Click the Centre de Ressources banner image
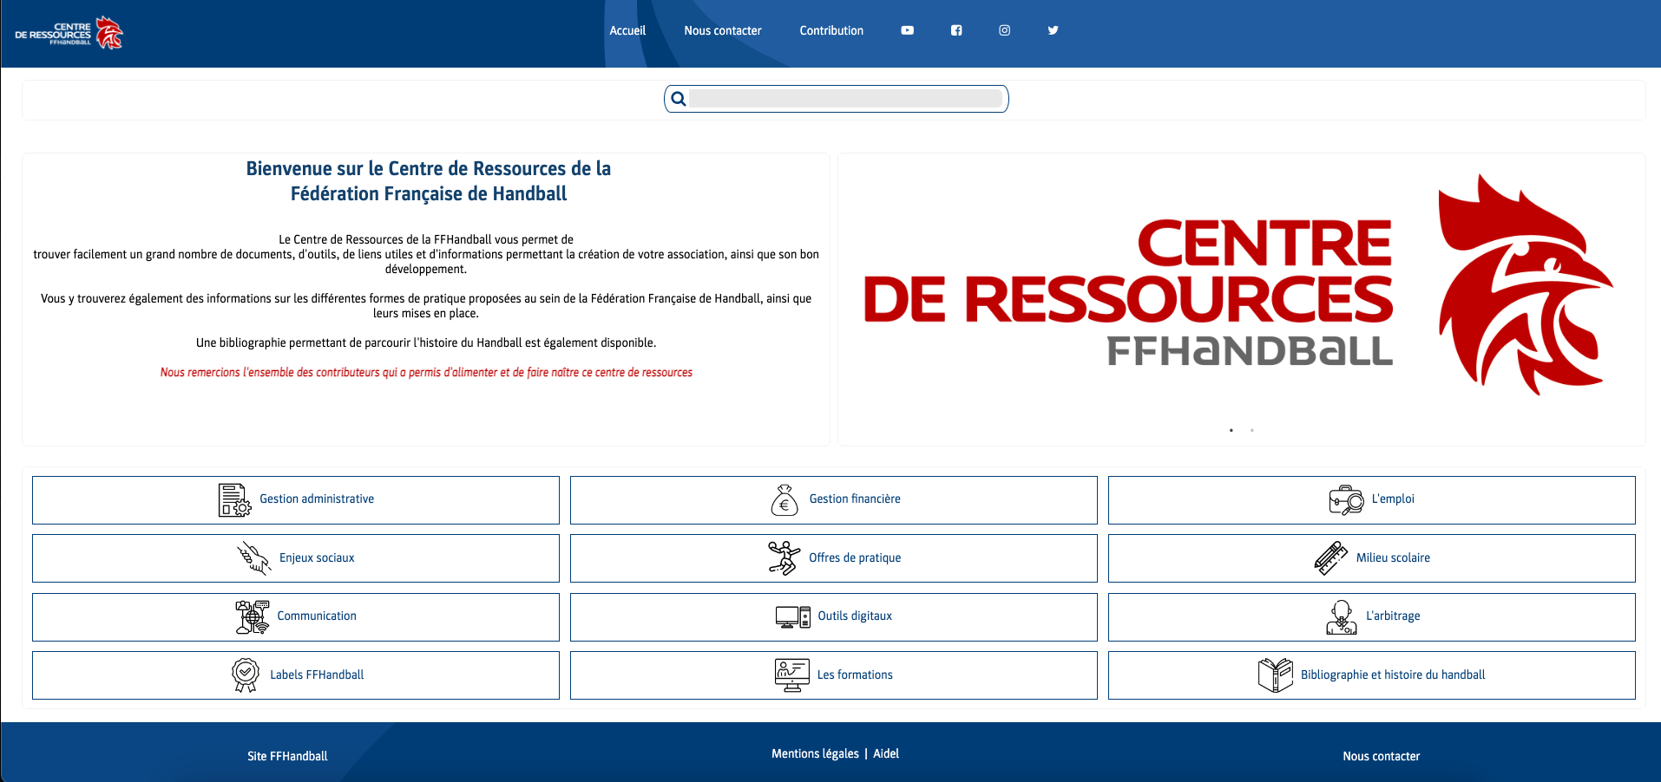Viewport: 1661px width, 782px height. pos(1241,286)
